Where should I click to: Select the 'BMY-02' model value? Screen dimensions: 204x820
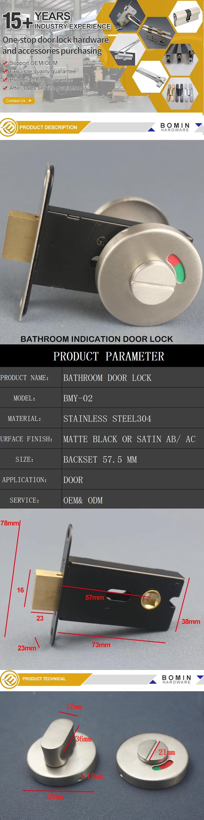coord(78,398)
